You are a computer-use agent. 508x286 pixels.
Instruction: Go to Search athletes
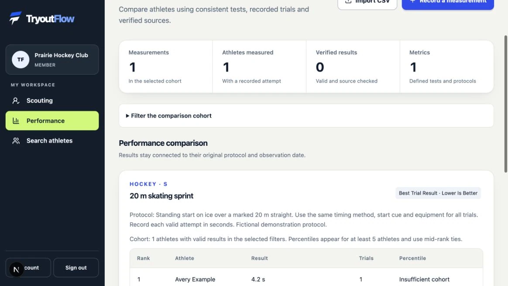pos(52,141)
